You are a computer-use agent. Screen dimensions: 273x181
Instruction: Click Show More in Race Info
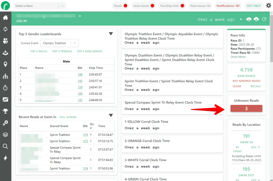click(x=238, y=57)
